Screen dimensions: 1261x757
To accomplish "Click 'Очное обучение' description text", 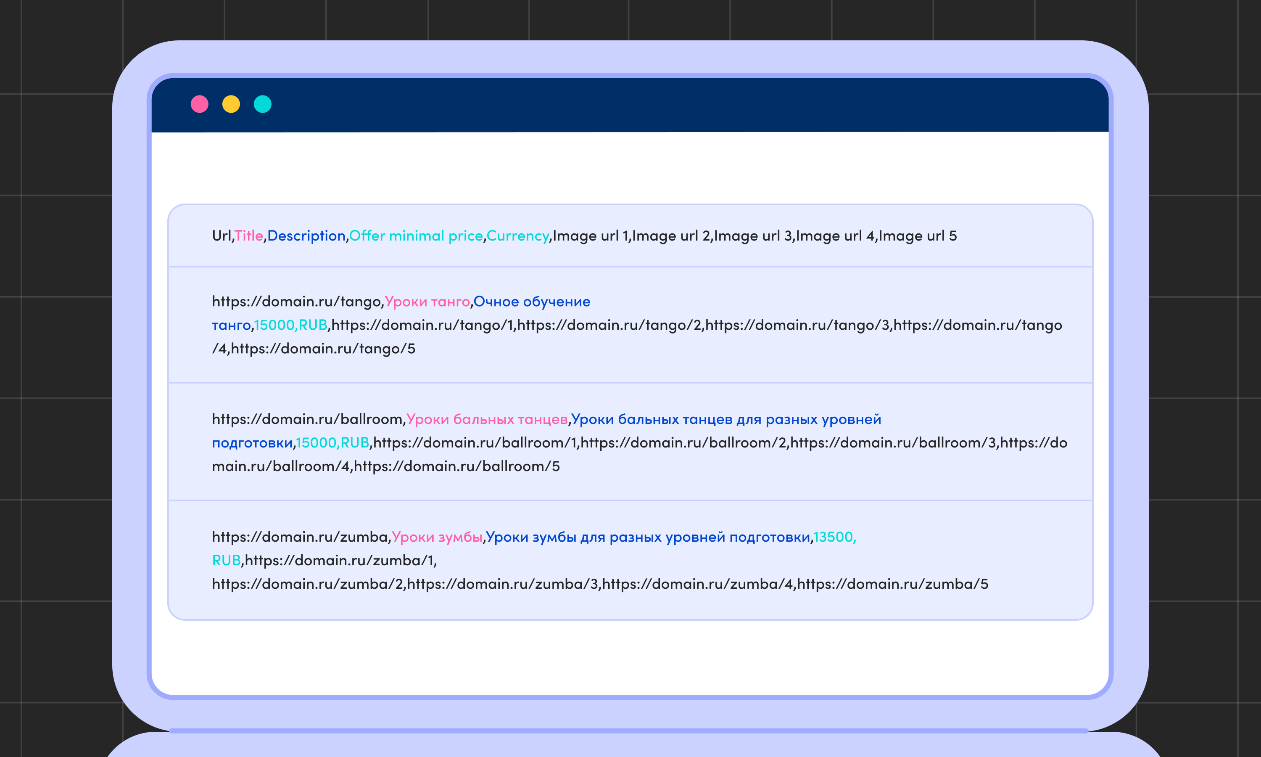I will click(x=532, y=302).
